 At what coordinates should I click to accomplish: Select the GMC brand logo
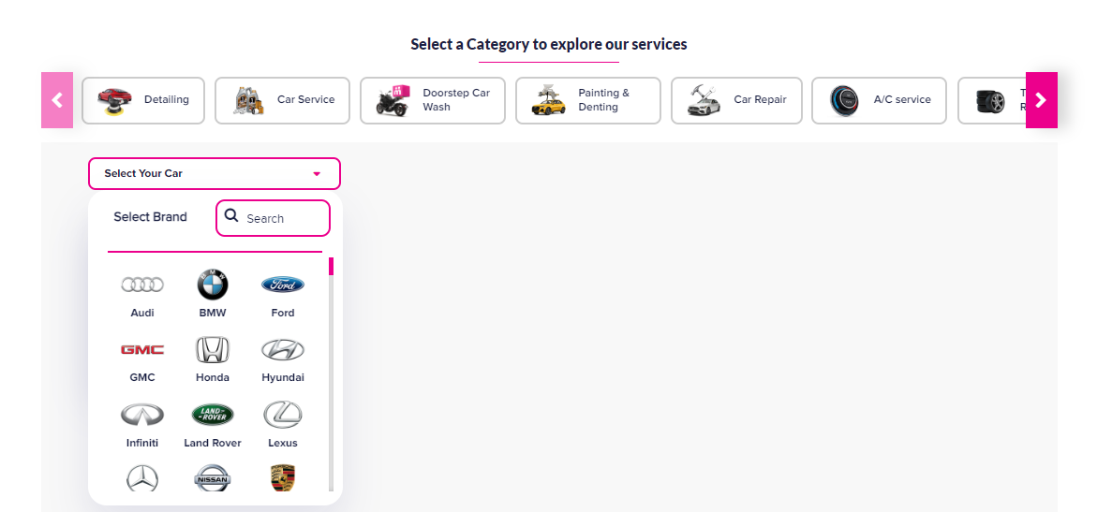pos(142,350)
